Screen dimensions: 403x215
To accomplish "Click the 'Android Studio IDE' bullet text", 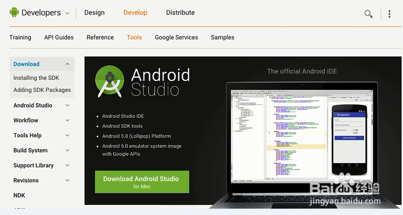I will coord(123,116).
